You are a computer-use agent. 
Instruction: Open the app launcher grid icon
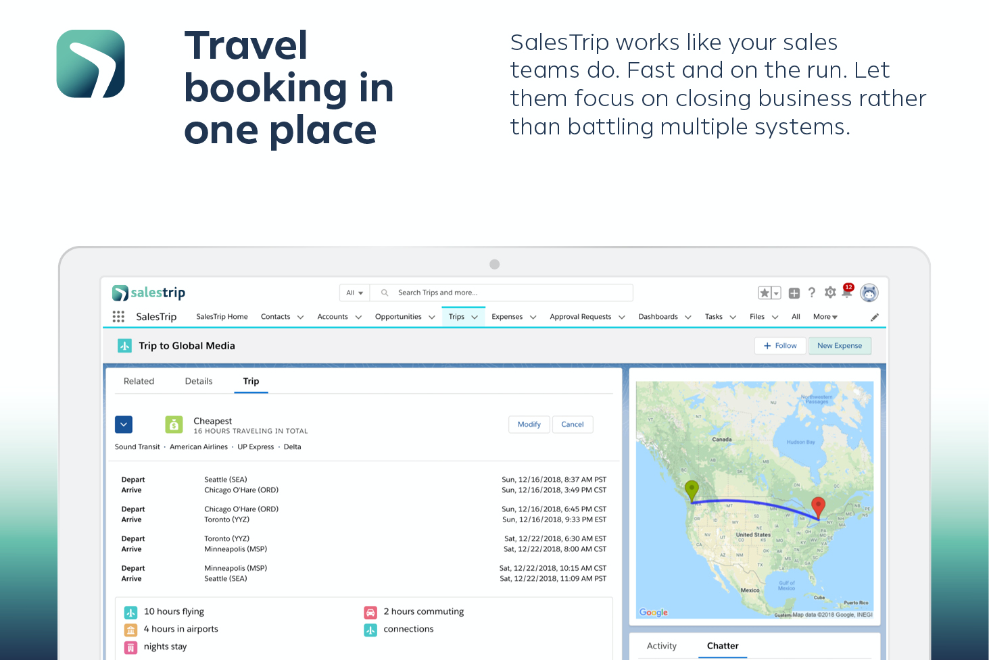pos(118,317)
